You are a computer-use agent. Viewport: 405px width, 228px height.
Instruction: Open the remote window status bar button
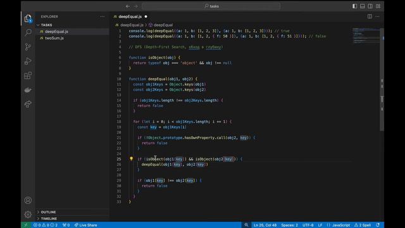[25, 225]
